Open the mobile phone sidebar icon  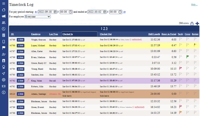click(x=4, y=42)
